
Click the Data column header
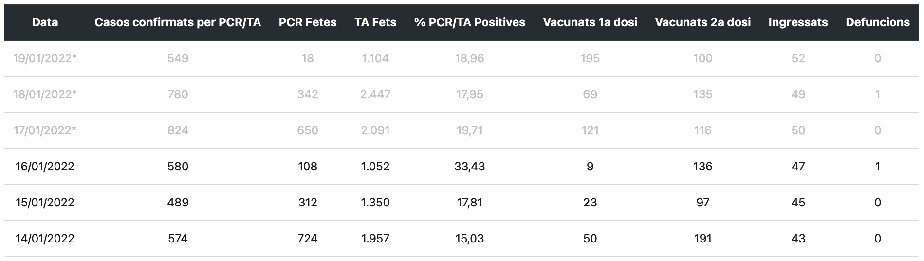45,22
